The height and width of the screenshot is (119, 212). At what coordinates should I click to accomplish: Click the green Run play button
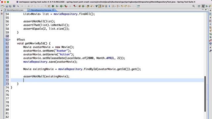coord(61,6)
